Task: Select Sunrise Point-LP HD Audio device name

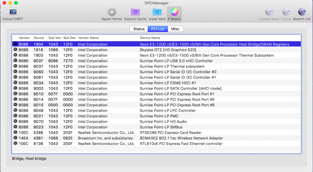Action: [x=163, y=122]
